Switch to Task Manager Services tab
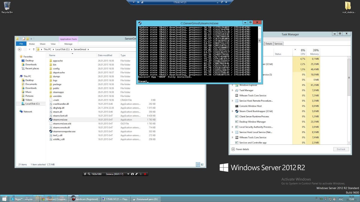The height and width of the screenshot is (202, 360). pyautogui.click(x=278, y=44)
